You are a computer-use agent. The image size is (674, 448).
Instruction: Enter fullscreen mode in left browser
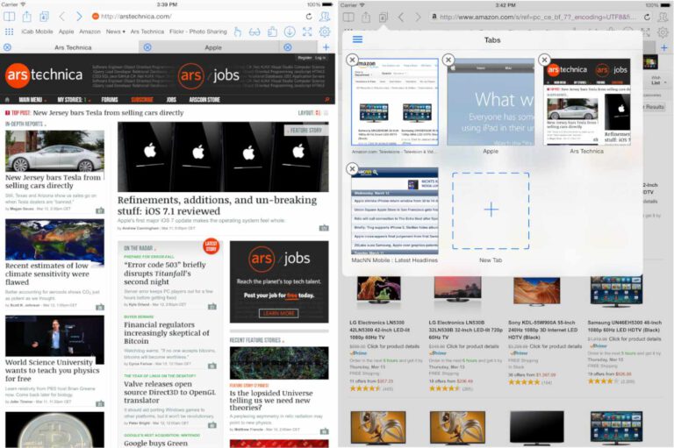[x=307, y=32]
